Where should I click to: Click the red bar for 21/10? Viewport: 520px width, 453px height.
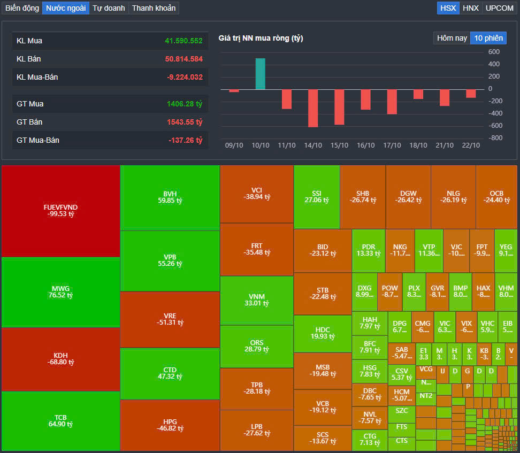click(445, 98)
